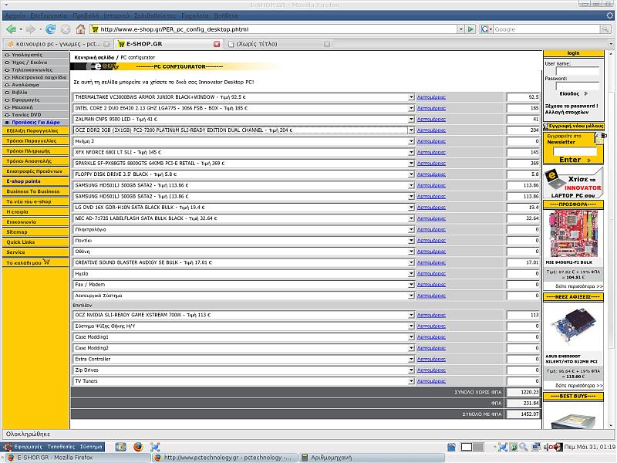Screen dimensions: 617x463
Task: Expand the Intel Core 2 Duo CPU dropdown
Action: [411, 108]
